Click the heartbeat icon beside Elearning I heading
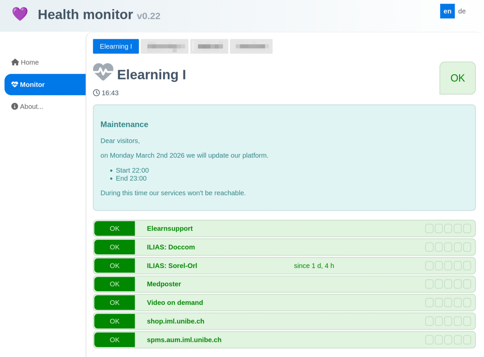This screenshot has height=357, width=484. (103, 72)
